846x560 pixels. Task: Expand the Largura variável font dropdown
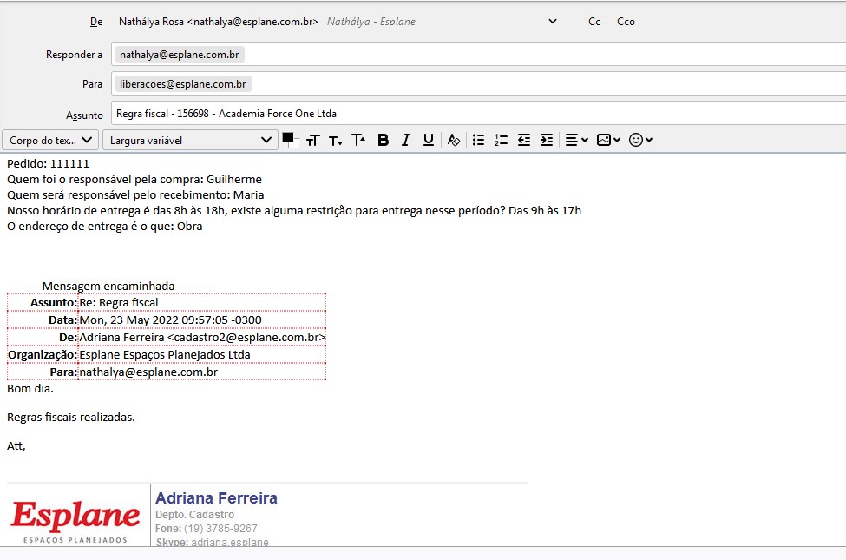[x=190, y=140]
